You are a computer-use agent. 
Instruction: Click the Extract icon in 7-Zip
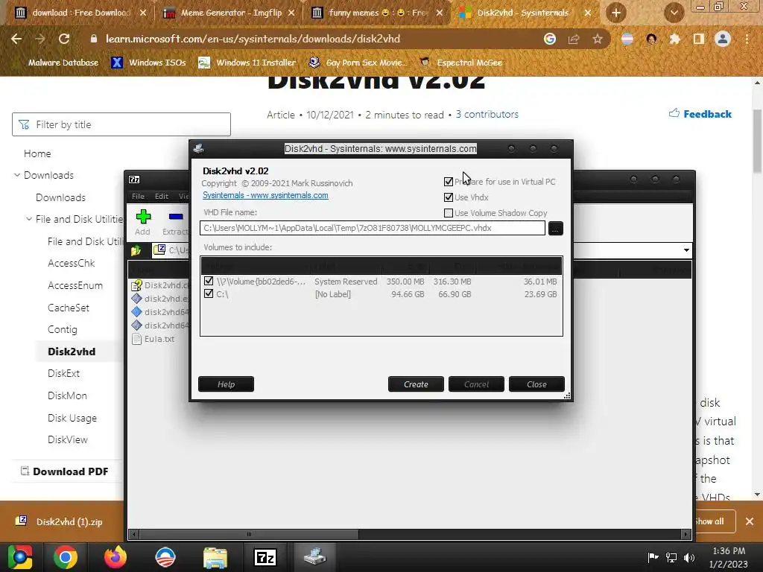(x=175, y=222)
